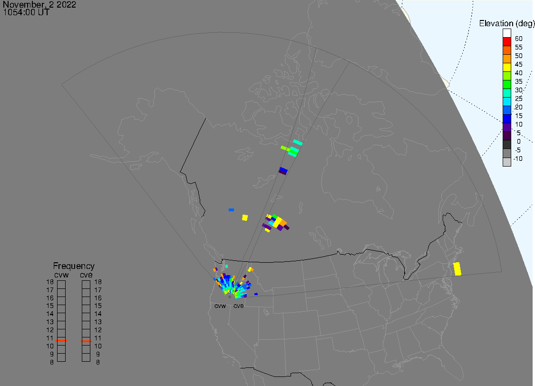Click the gray radar site dot above cvw

coord(230,297)
